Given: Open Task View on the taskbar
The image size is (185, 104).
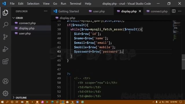Looking at the screenshot, I should click(x=17, y=102).
